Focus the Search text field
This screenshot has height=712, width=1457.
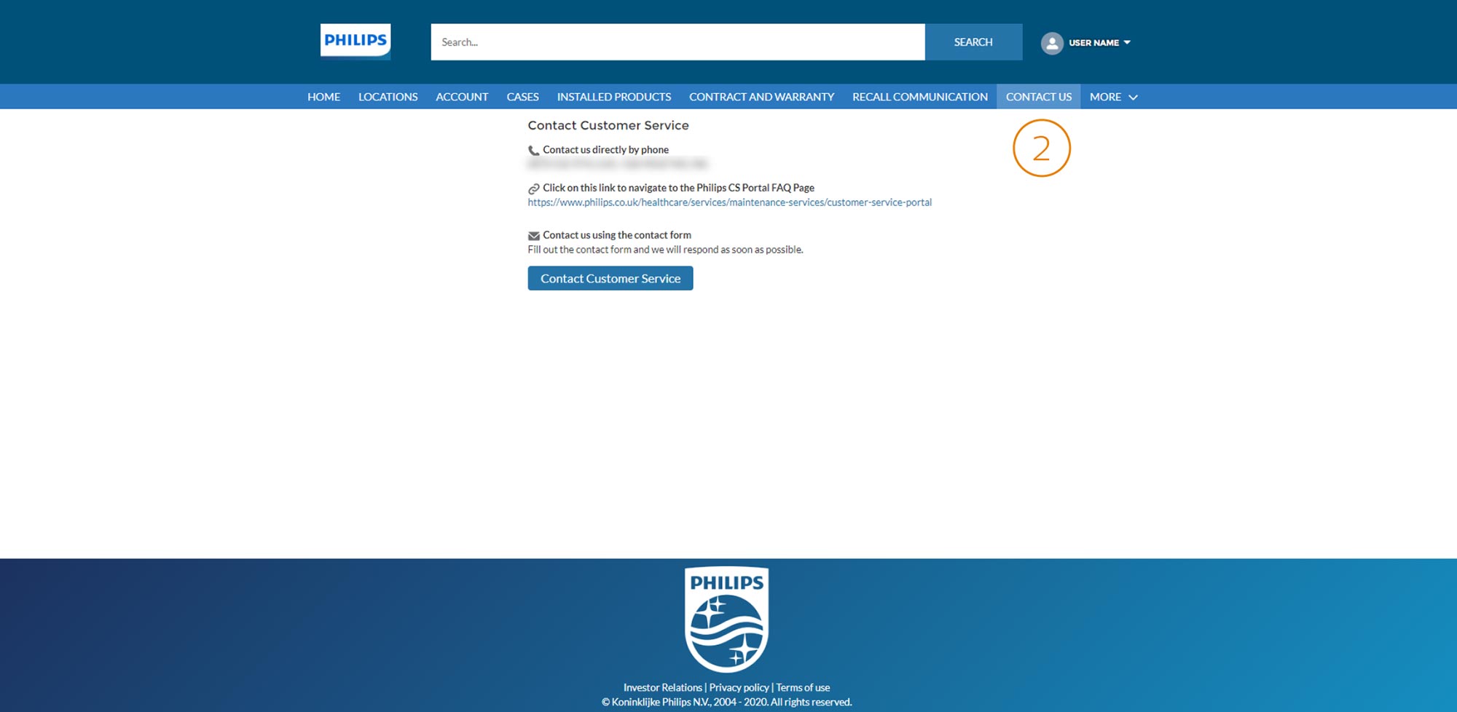(x=678, y=42)
